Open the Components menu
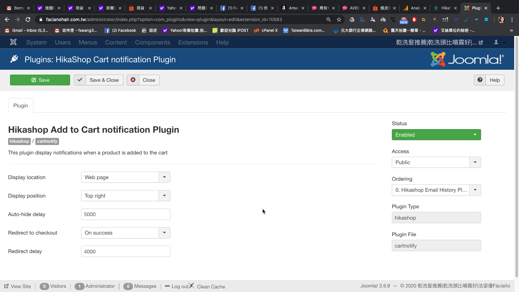This screenshot has height=292, width=519. click(152, 42)
